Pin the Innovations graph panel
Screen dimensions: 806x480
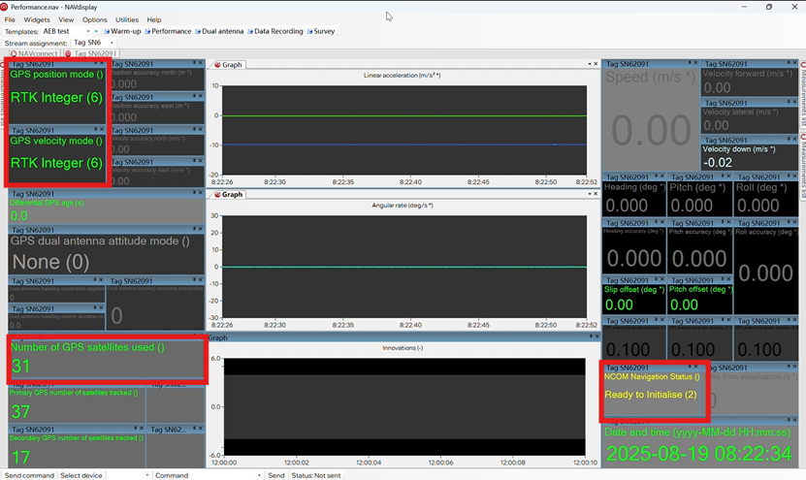[591, 336]
